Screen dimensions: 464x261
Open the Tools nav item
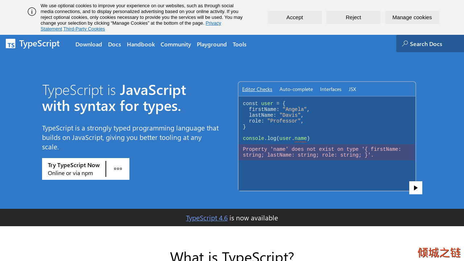240,44
